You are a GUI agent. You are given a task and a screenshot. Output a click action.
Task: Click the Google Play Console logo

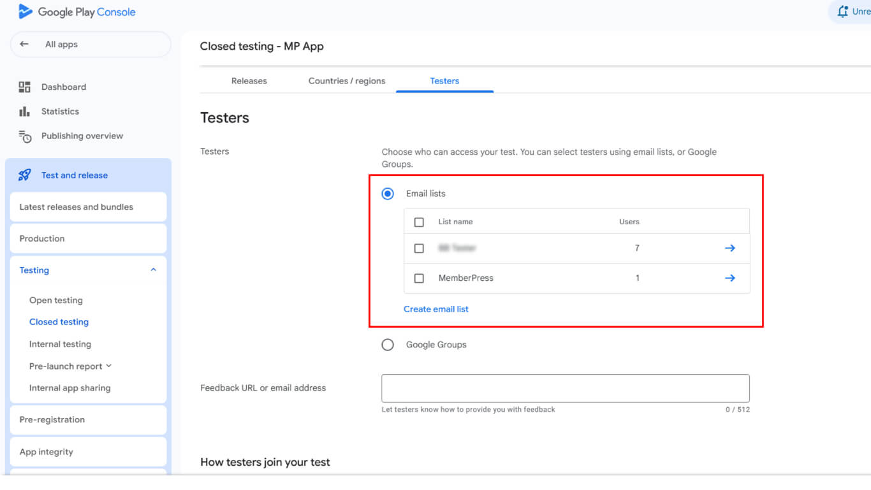(26, 12)
